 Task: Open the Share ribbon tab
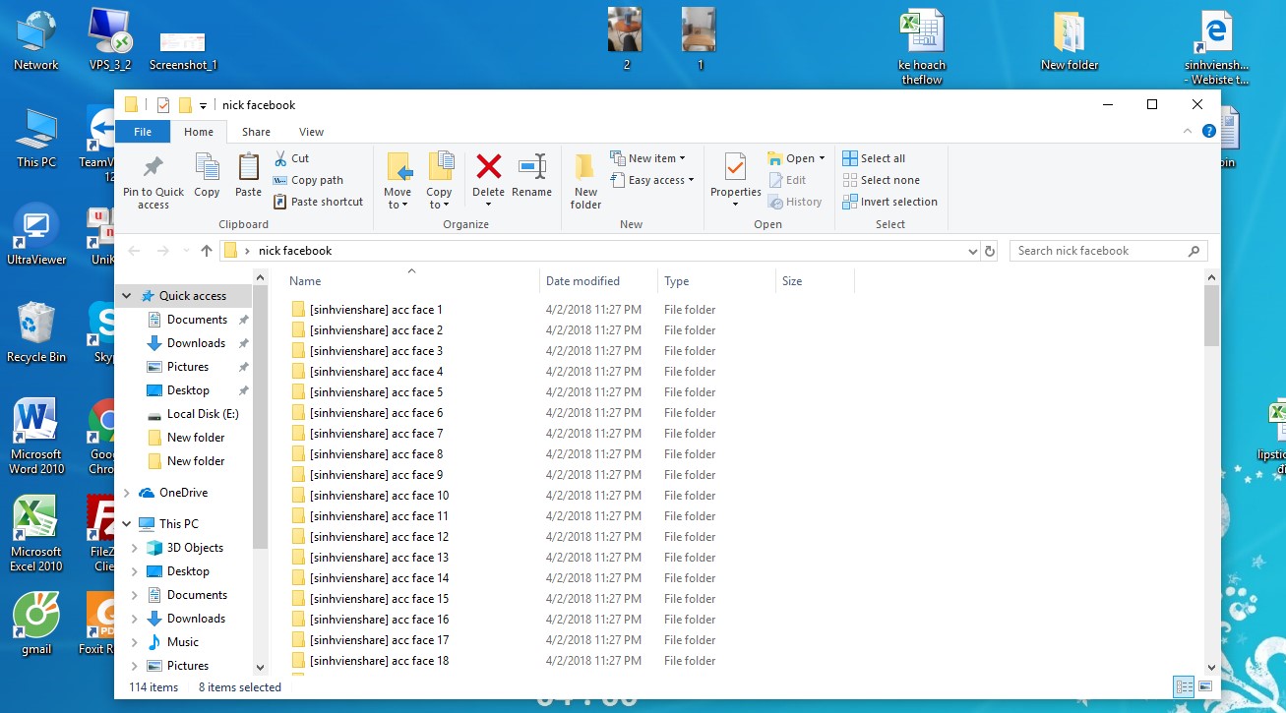point(256,132)
